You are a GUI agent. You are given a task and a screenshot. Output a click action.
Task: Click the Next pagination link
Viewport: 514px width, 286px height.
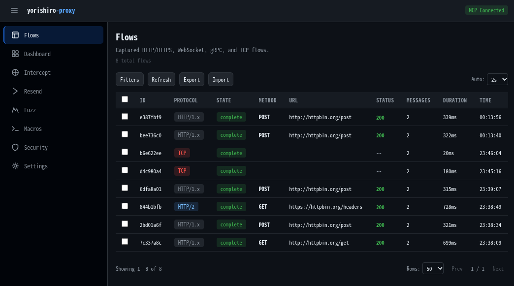click(498, 268)
